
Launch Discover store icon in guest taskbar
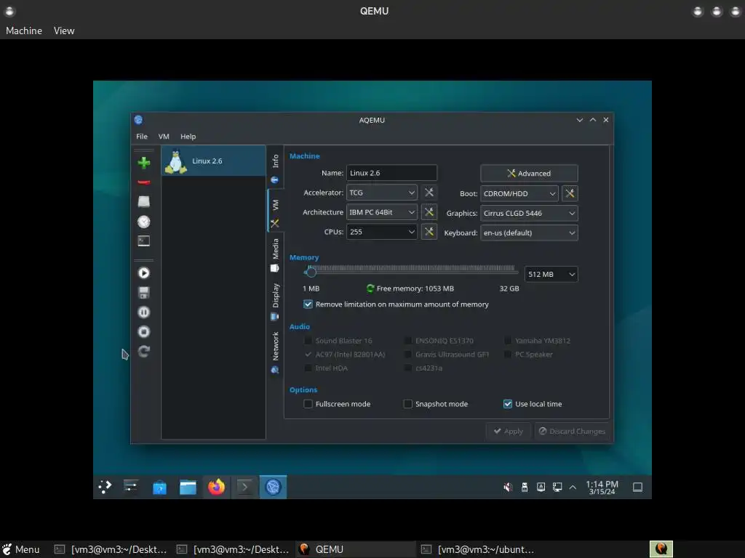point(159,487)
